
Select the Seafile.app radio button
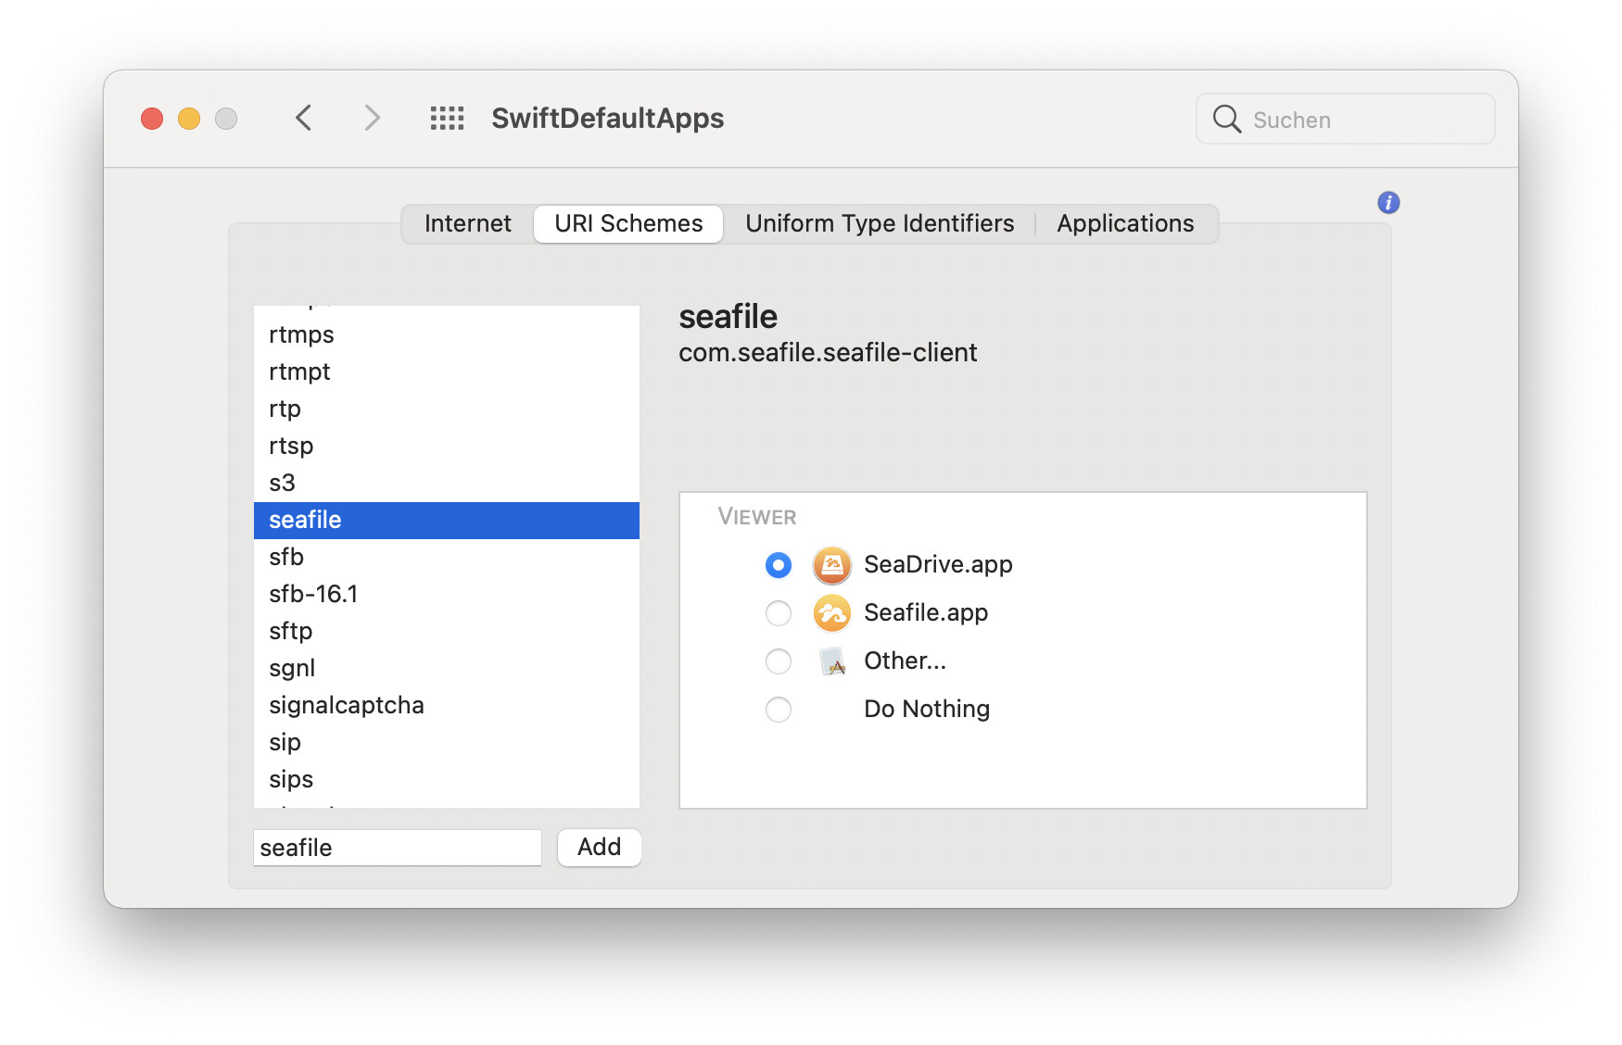779,613
